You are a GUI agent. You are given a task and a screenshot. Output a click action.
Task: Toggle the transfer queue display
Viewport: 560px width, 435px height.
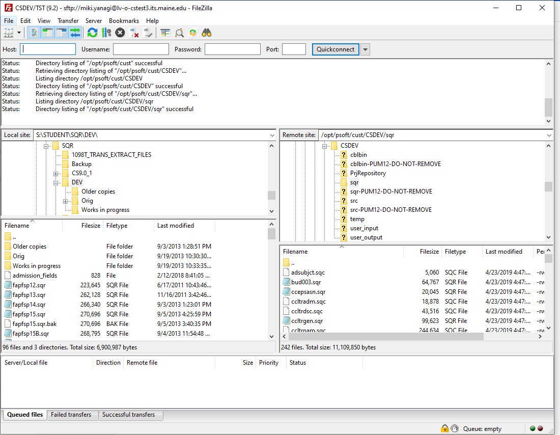(75, 33)
